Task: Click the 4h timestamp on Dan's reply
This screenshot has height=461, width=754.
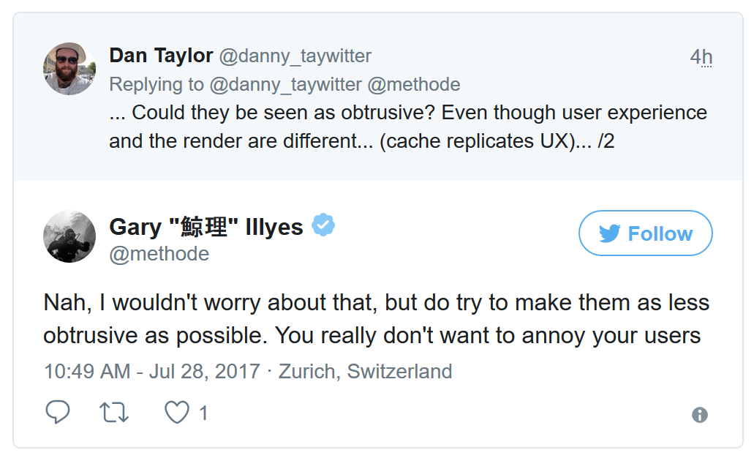Action: point(701,57)
